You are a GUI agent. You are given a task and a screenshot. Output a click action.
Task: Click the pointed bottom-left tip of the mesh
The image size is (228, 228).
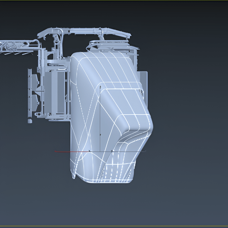click(x=73, y=176)
